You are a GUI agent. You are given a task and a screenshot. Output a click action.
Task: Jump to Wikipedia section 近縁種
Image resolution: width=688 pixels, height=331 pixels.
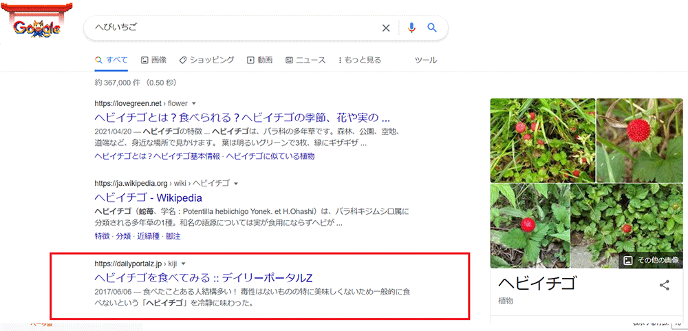[149, 236]
